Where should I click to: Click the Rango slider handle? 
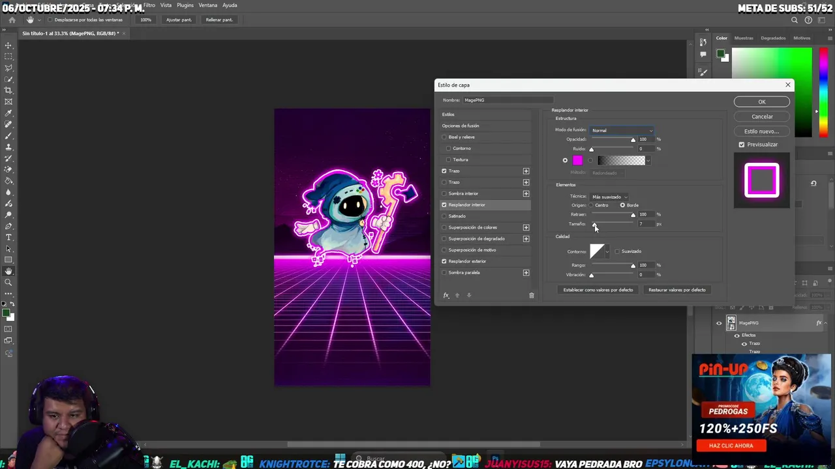(x=633, y=266)
